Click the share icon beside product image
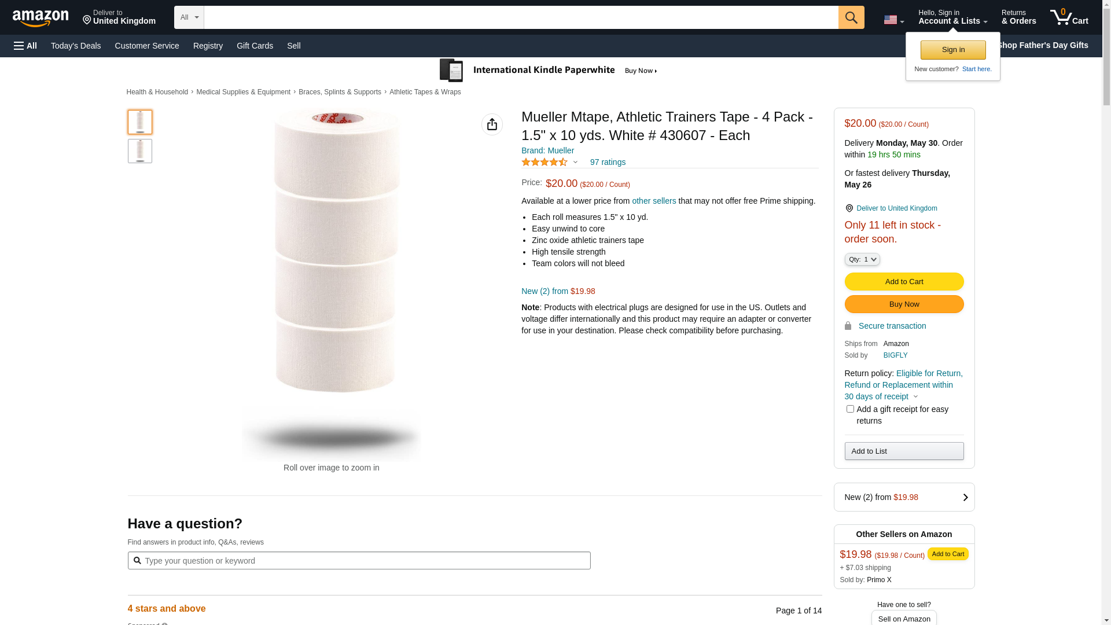 click(492, 124)
